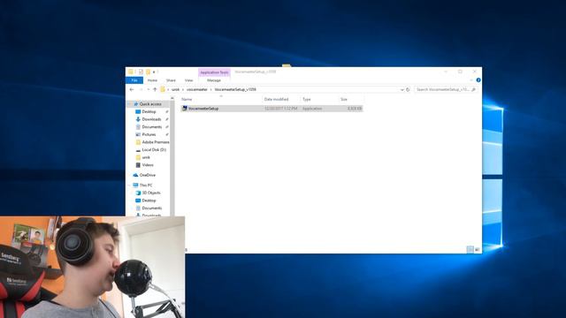
Task: Switch to Large icons view in status bar
Action: (x=477, y=249)
